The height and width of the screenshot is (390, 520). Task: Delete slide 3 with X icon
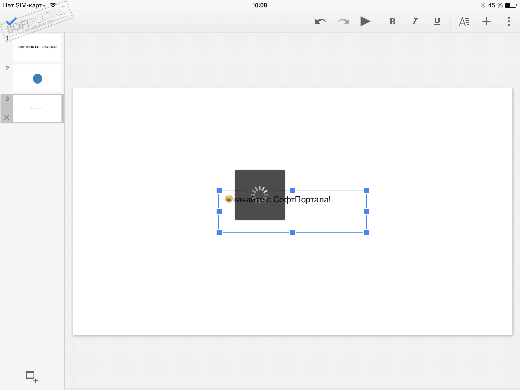click(7, 117)
